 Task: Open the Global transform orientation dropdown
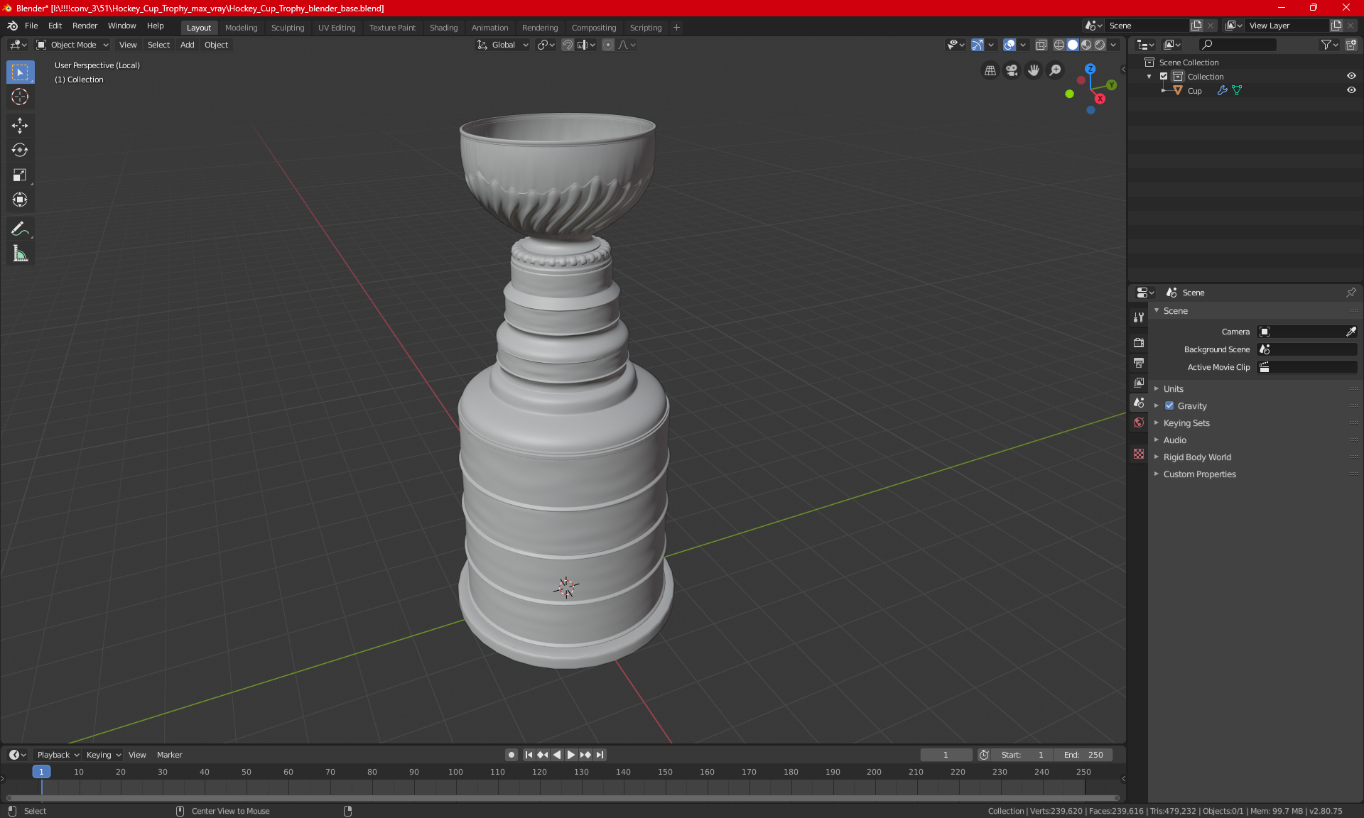click(503, 45)
